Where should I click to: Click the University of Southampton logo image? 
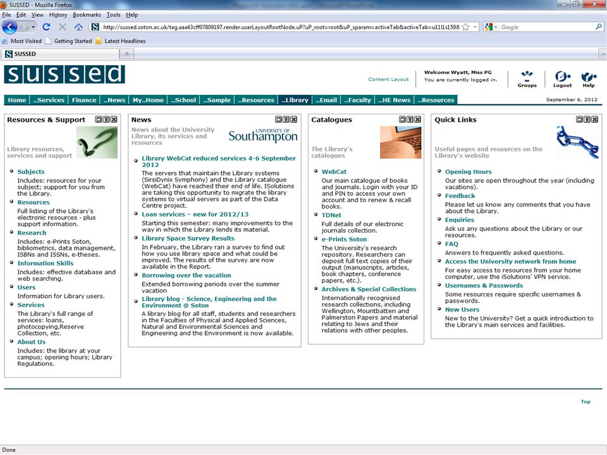pos(263,135)
